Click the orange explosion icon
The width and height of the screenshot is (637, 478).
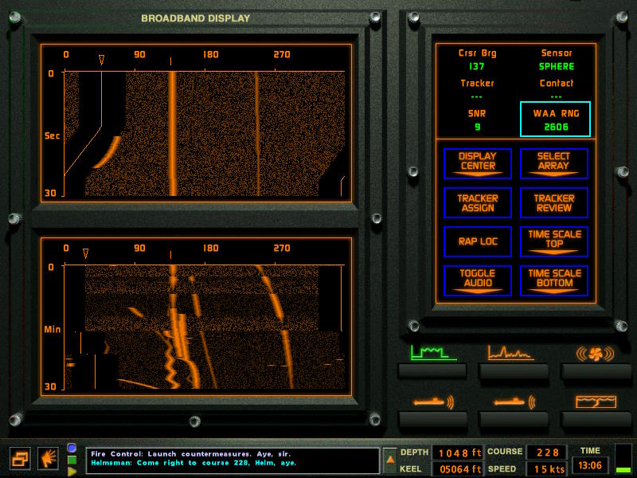point(48,458)
